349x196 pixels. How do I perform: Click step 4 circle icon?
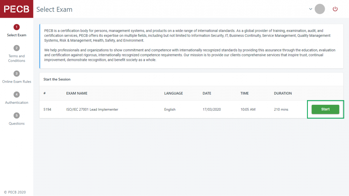pos(16,94)
